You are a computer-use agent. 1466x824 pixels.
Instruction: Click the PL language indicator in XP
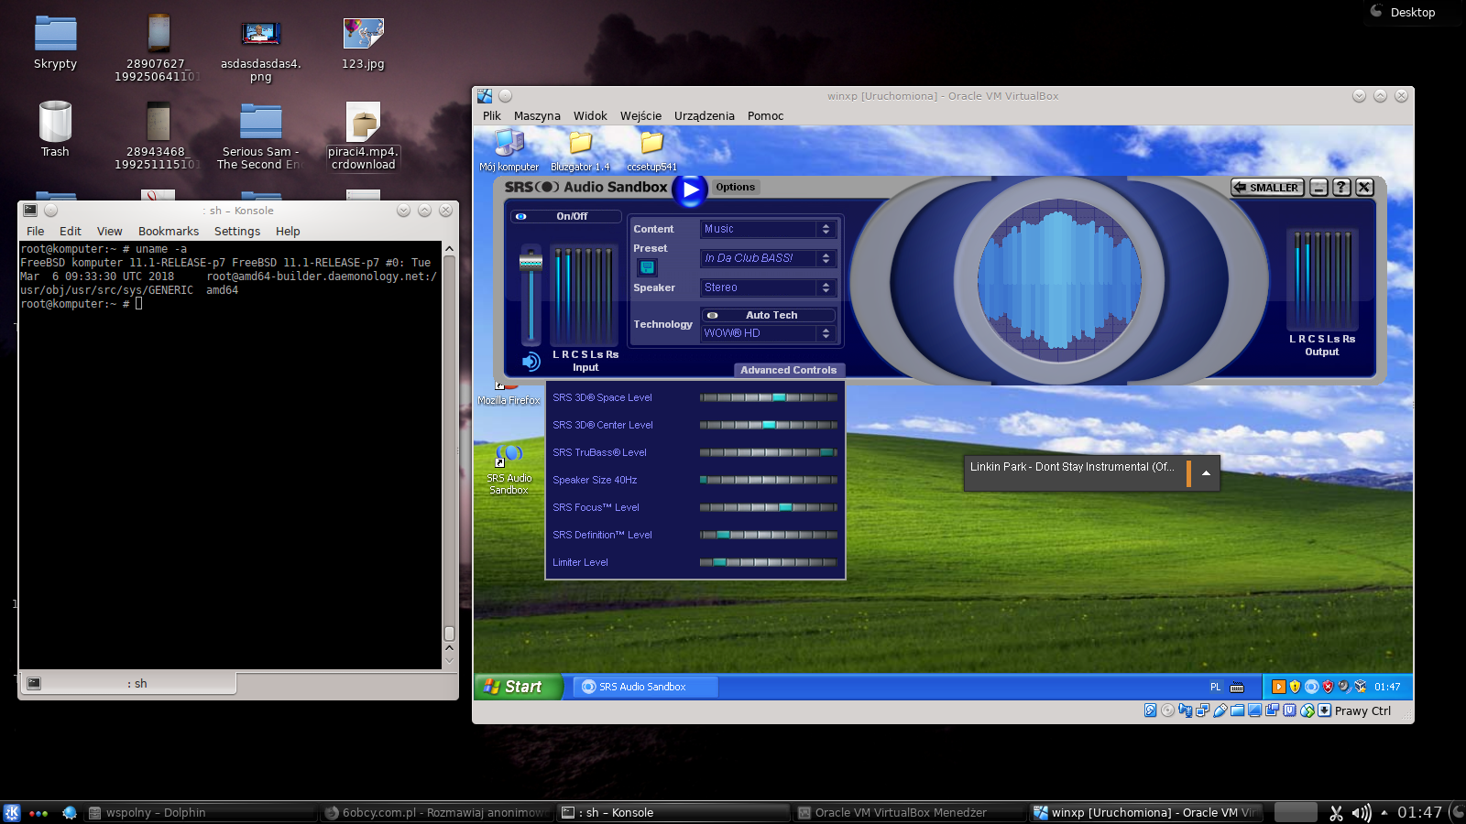[x=1216, y=687]
